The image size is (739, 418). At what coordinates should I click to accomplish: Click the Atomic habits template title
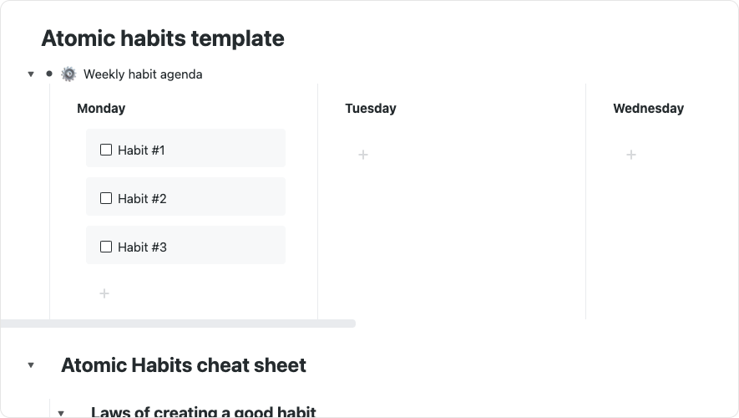point(163,38)
